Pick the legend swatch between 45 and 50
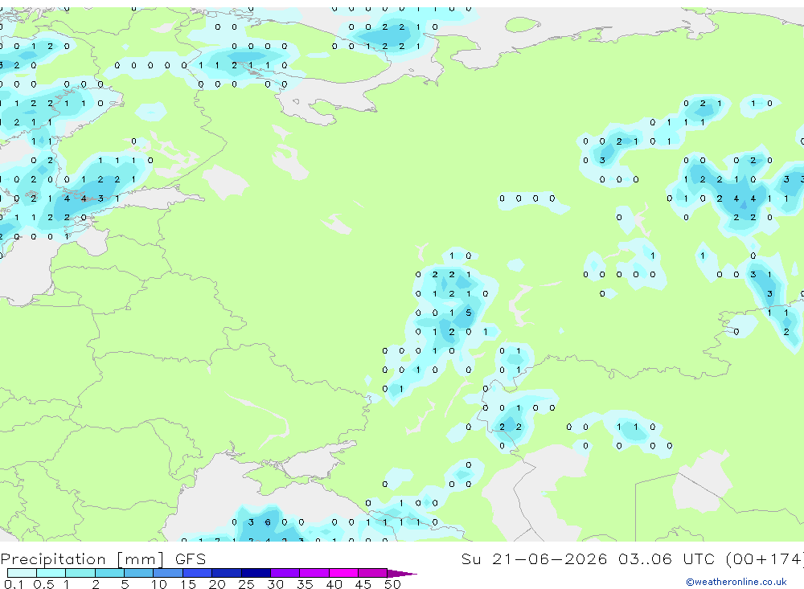 point(373,573)
